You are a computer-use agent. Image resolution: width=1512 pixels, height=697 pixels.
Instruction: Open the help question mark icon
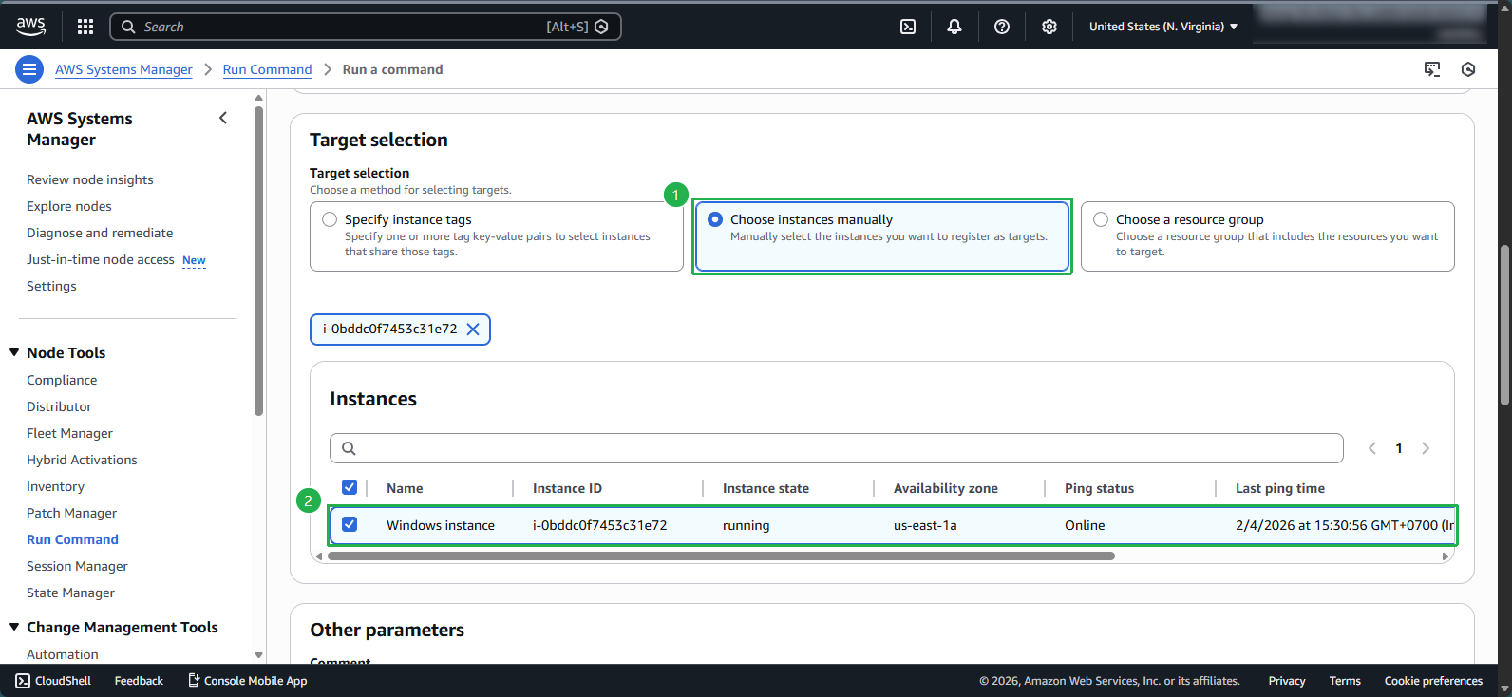pyautogui.click(x=1002, y=27)
